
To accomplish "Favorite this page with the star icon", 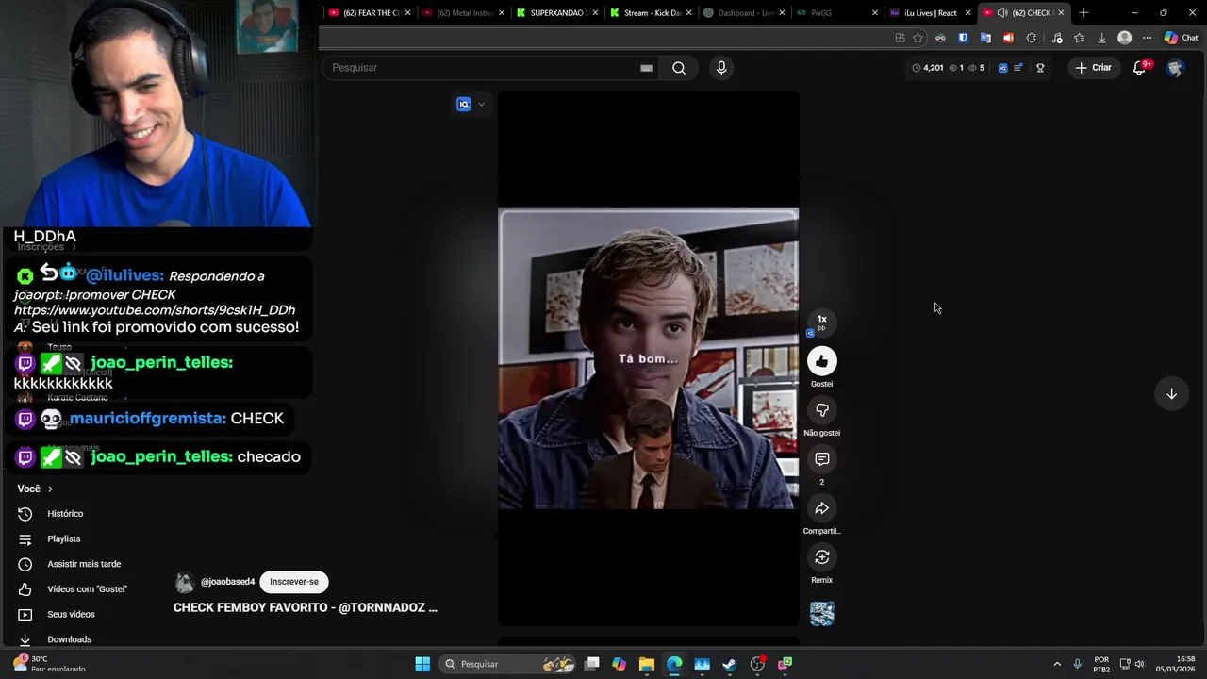I will click(x=918, y=38).
